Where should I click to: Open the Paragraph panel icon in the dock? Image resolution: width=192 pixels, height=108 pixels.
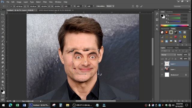(157, 29)
